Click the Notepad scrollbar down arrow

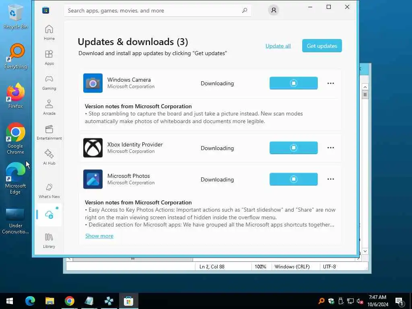point(365,251)
